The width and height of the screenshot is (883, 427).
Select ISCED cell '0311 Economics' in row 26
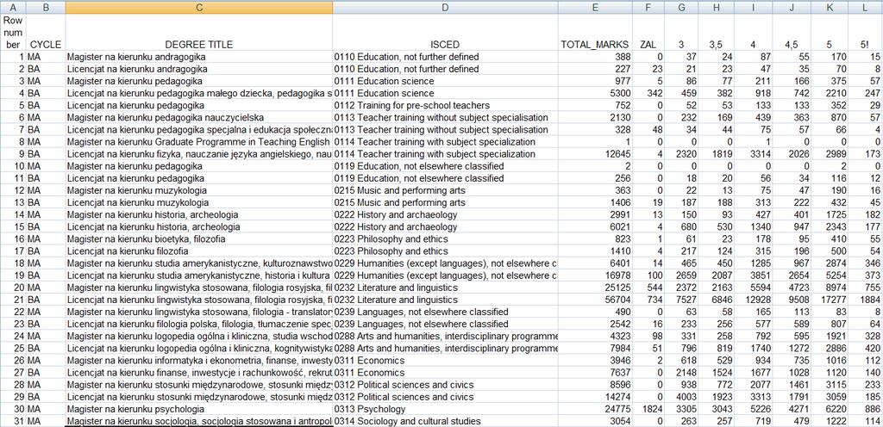point(446,360)
